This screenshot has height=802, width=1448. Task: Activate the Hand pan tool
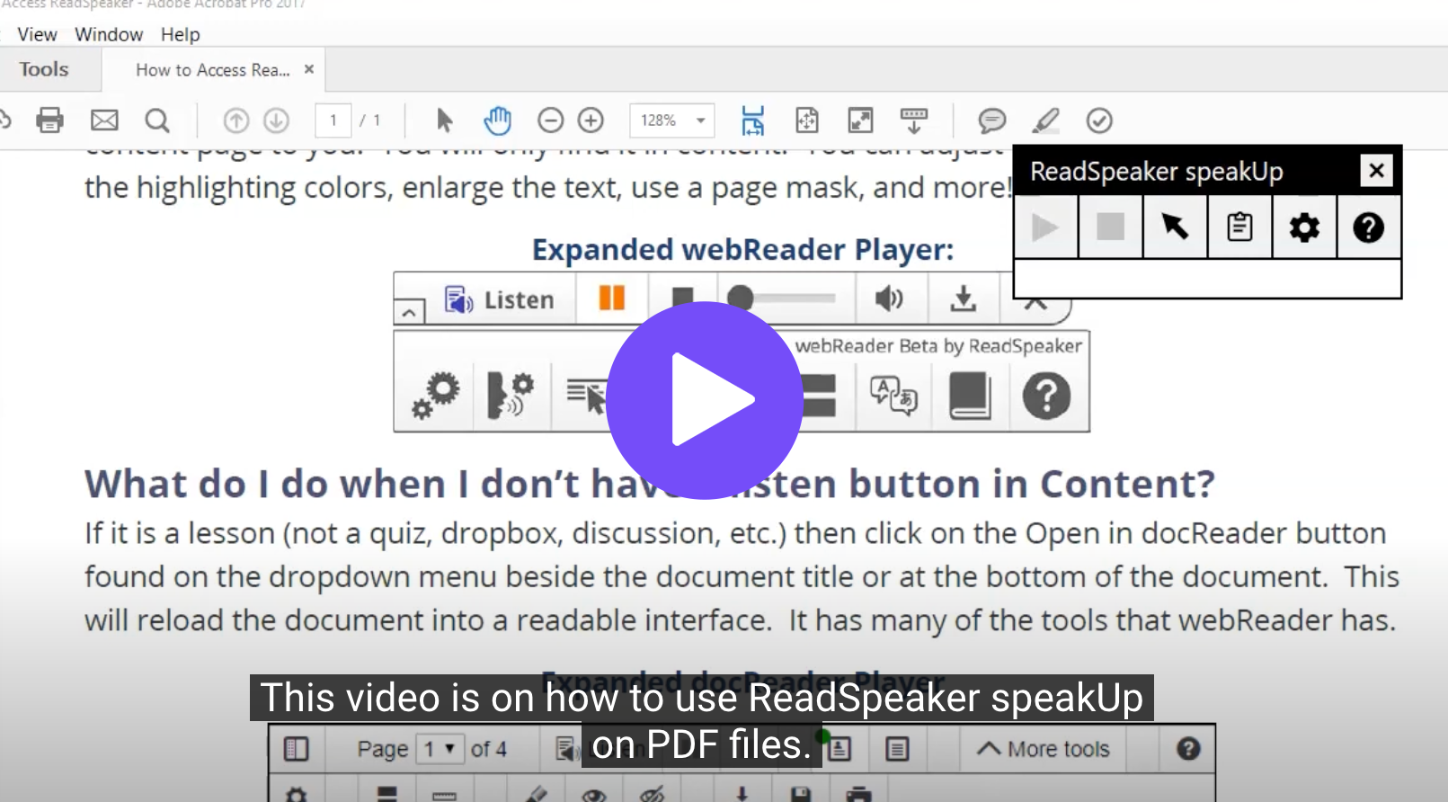pos(497,120)
